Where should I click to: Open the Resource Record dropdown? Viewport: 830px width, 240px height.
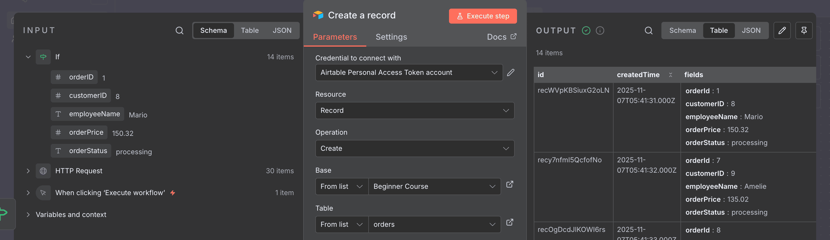click(415, 110)
